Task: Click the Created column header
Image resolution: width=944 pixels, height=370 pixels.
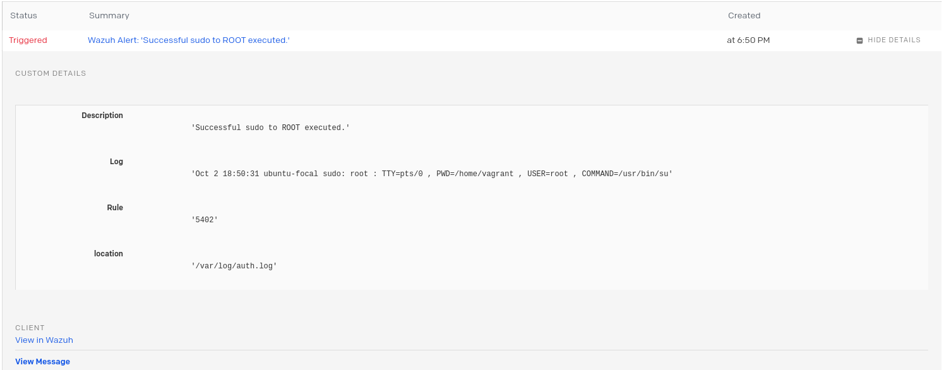Action: pos(744,15)
